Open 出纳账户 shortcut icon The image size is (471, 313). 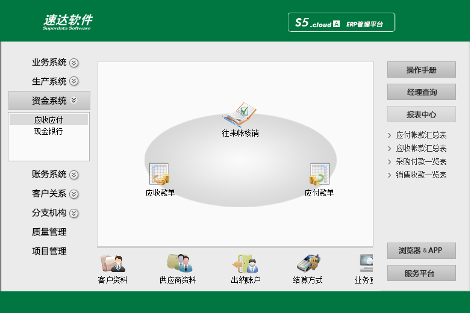tap(245, 264)
